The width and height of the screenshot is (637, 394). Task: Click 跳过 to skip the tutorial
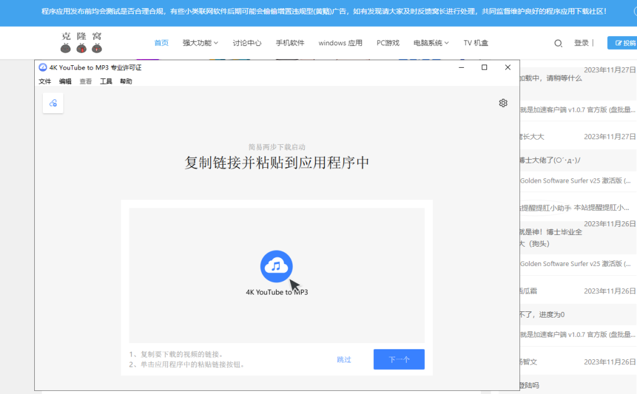(343, 360)
